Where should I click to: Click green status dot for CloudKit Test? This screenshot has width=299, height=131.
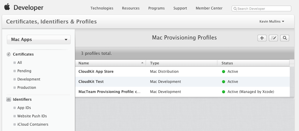pos(224,82)
